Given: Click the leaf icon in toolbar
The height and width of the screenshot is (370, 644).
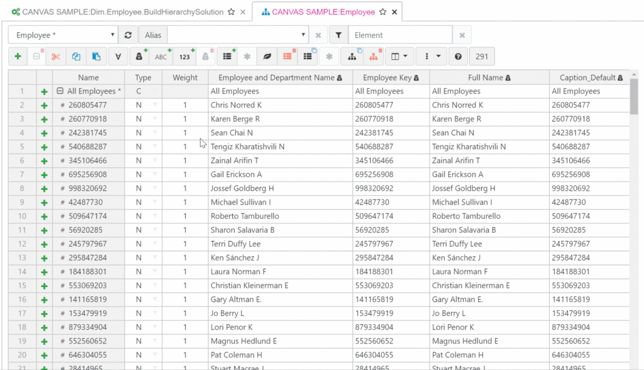Looking at the screenshot, I should pyautogui.click(x=267, y=57).
